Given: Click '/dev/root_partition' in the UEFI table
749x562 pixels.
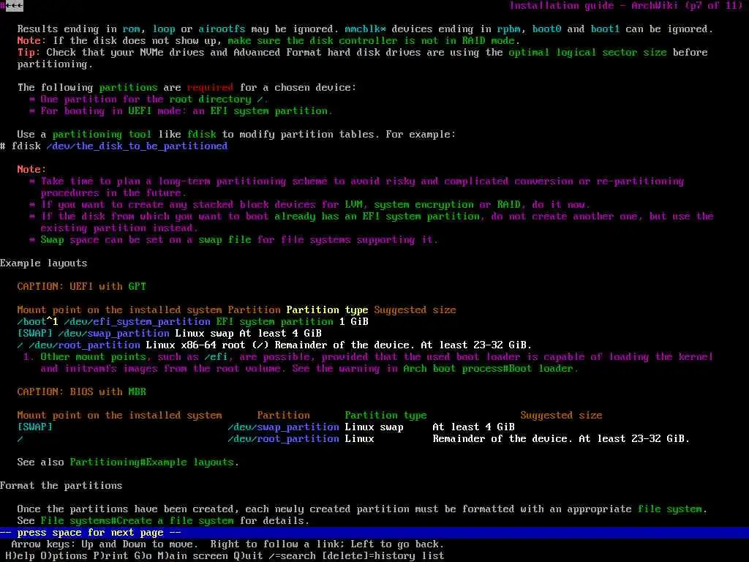Looking at the screenshot, I should [85, 345].
